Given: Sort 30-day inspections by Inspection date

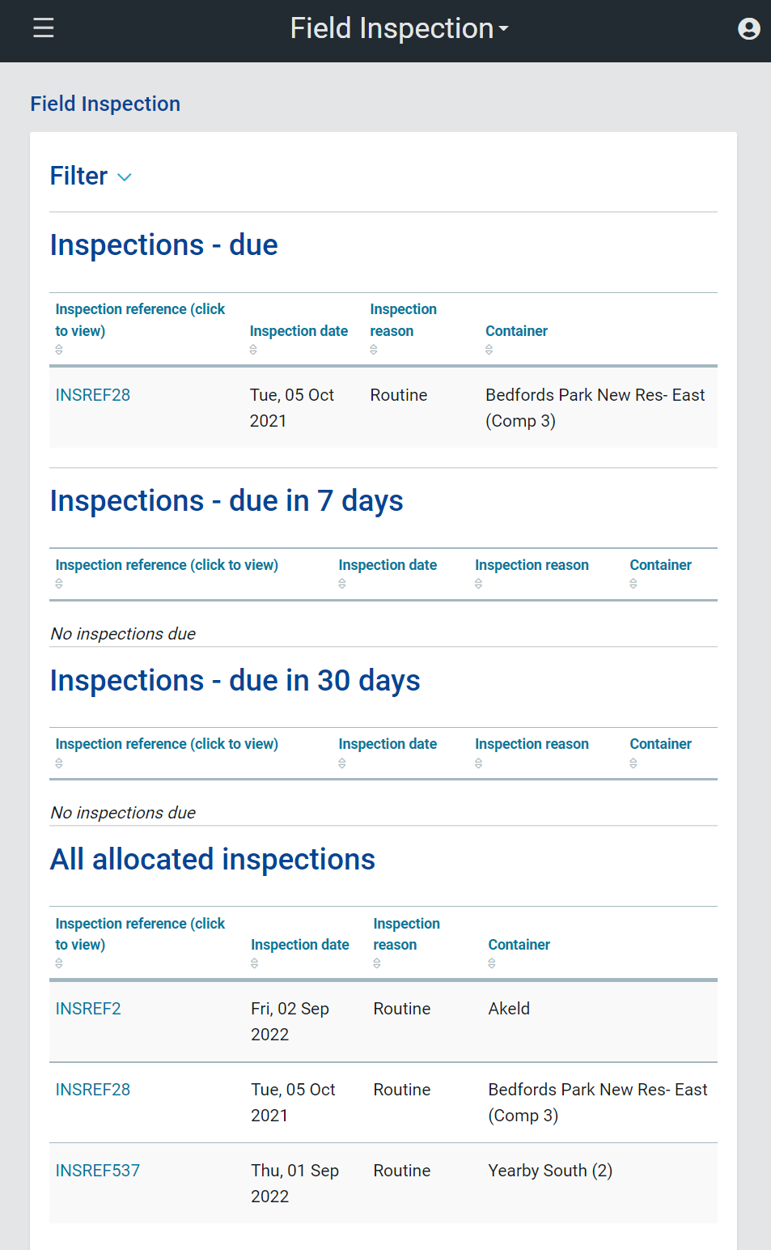Looking at the screenshot, I should 388,744.
